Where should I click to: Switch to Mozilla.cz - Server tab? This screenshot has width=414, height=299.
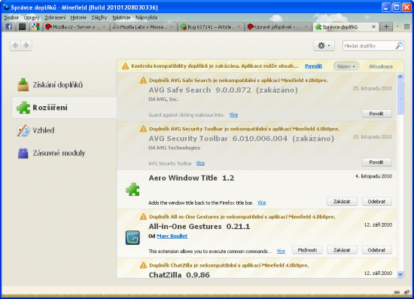coord(76,27)
